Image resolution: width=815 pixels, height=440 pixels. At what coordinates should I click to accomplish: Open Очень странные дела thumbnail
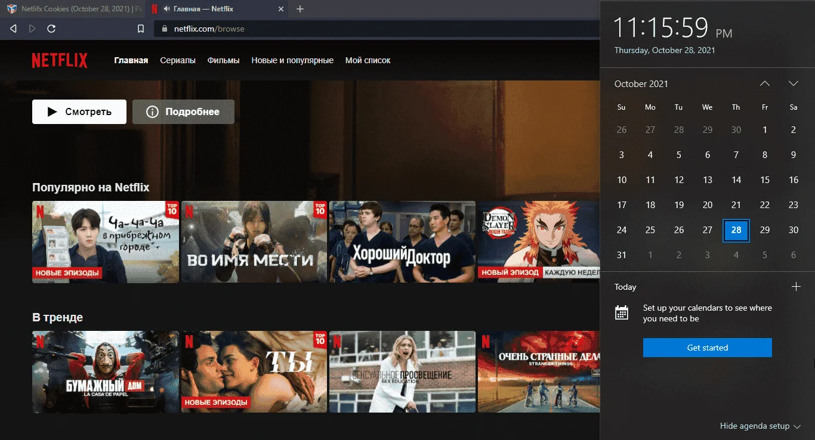tap(539, 372)
